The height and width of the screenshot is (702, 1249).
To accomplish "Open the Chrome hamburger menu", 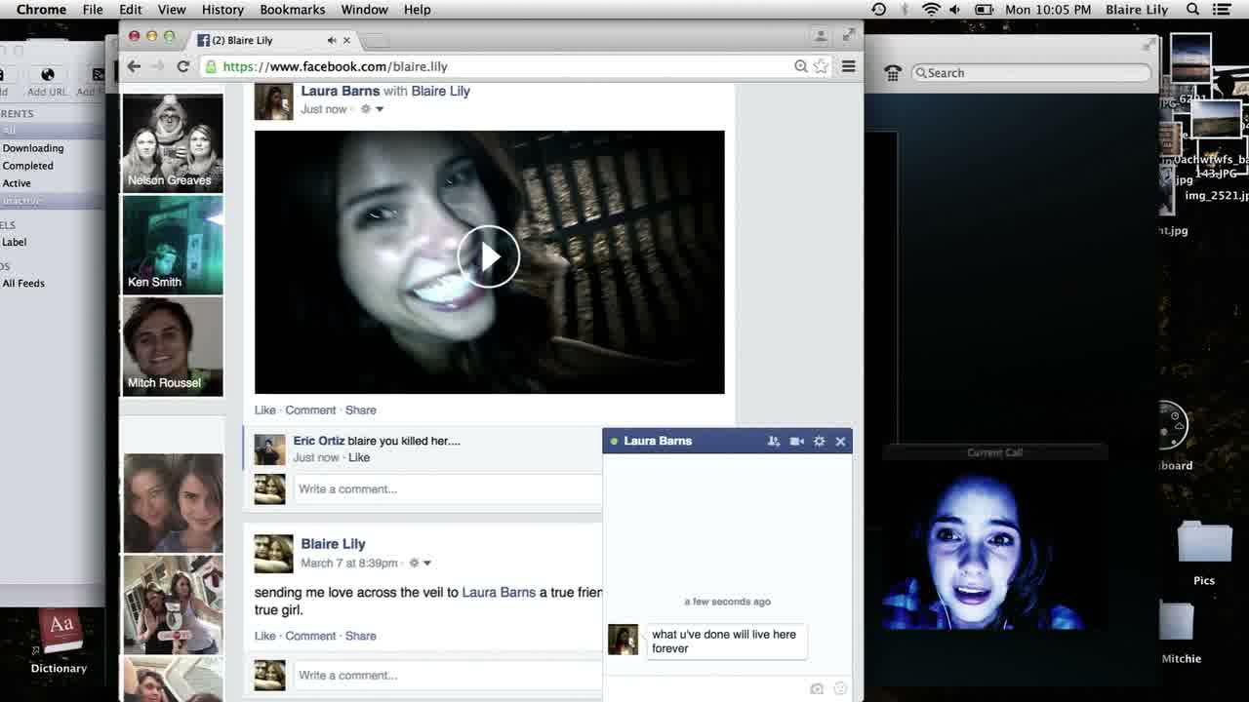I will tap(848, 66).
